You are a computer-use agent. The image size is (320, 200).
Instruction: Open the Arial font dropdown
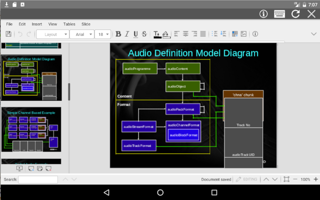[x=82, y=34]
